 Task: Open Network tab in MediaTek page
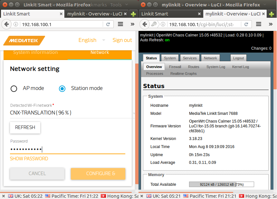point(100,52)
